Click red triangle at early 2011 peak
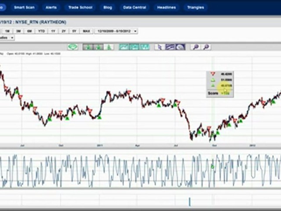This screenshot has height=211, width=281. (129, 92)
